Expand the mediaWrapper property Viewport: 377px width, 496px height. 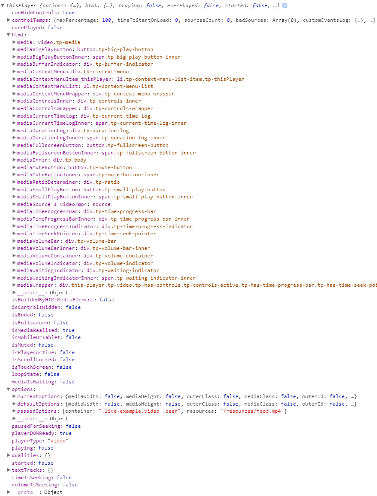click(x=13, y=285)
